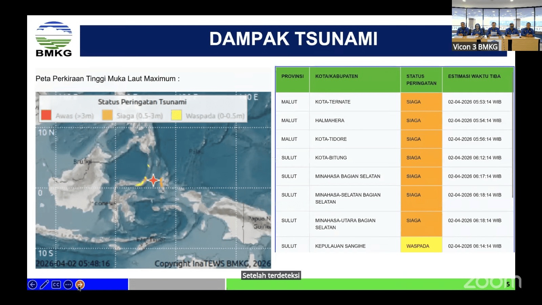
Task: Click SIAGA status cell for KOTA-BITUNG
Action: [421, 158]
